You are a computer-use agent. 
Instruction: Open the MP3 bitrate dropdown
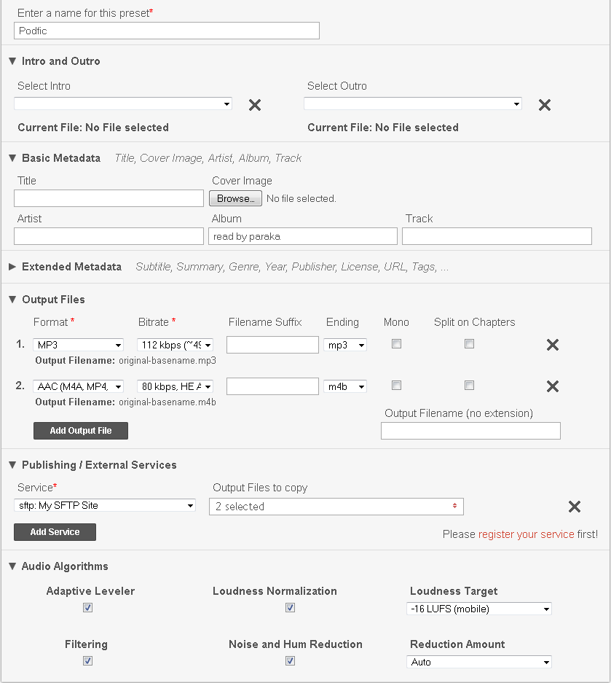point(176,345)
